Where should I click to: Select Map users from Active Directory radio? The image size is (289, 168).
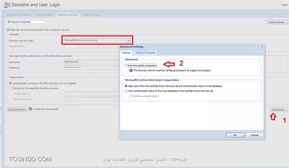coord(126,86)
